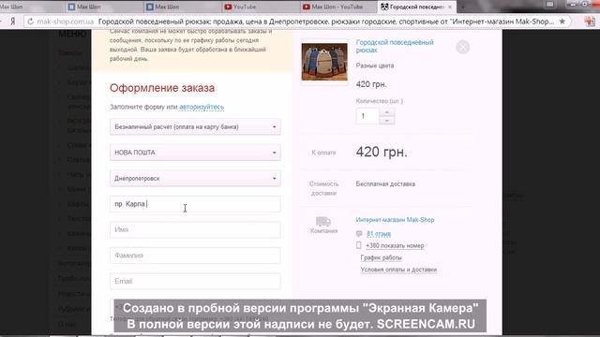This screenshot has width=600, height=337.
Task: Click the Email input field
Action: click(x=195, y=281)
